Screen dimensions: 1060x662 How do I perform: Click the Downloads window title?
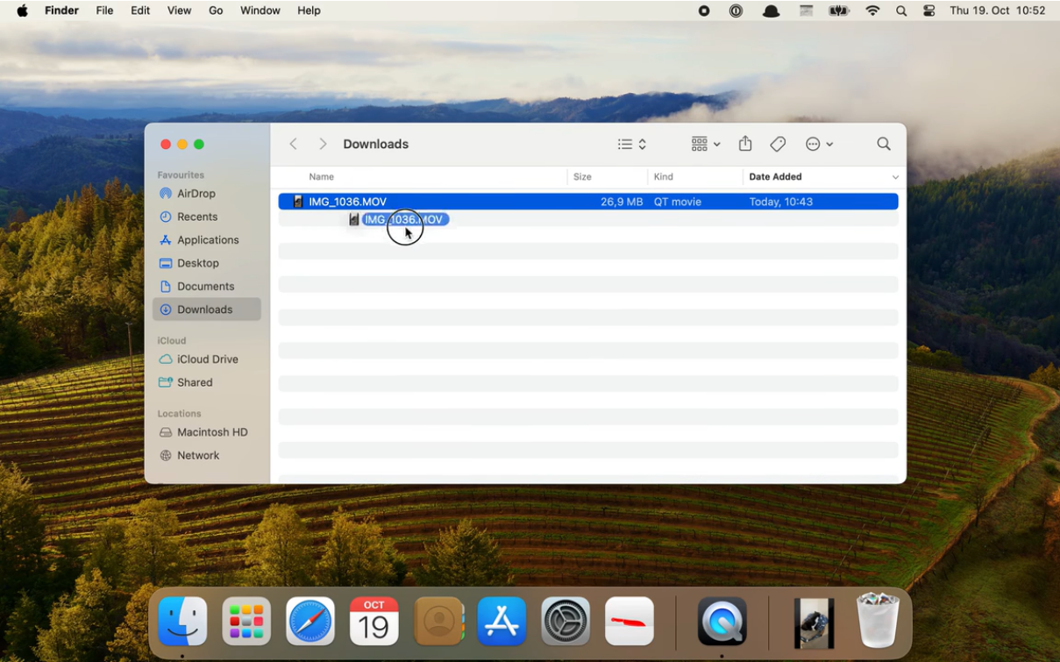[376, 144]
